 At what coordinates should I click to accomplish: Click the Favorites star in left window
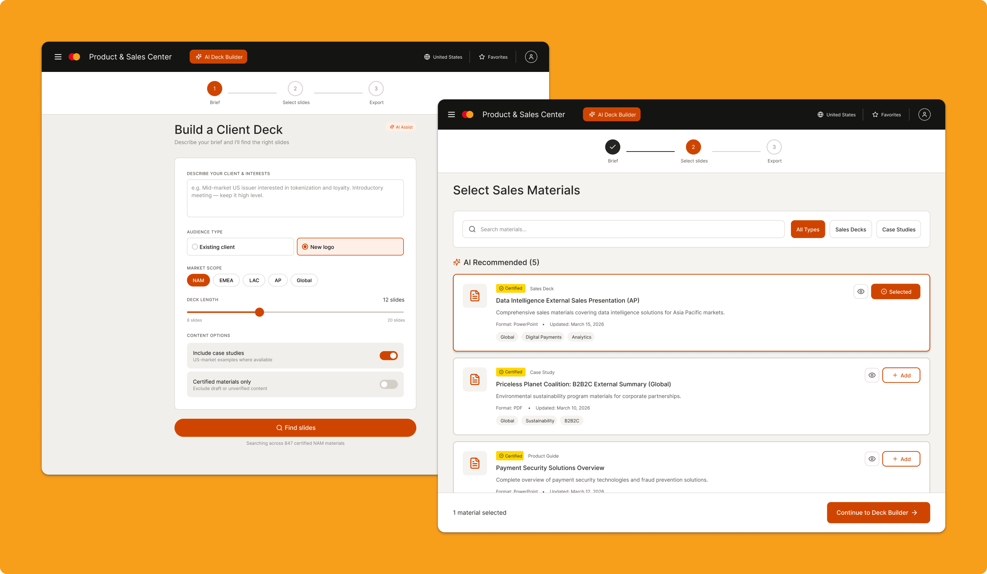(x=482, y=57)
